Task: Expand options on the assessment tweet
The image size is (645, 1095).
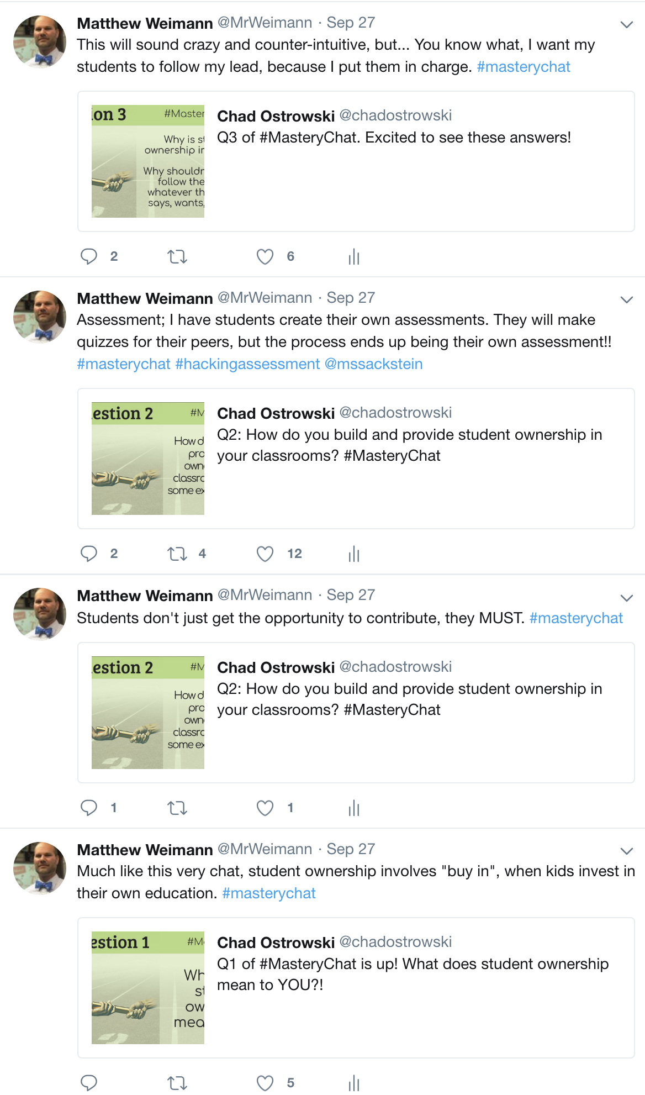Action: click(626, 299)
